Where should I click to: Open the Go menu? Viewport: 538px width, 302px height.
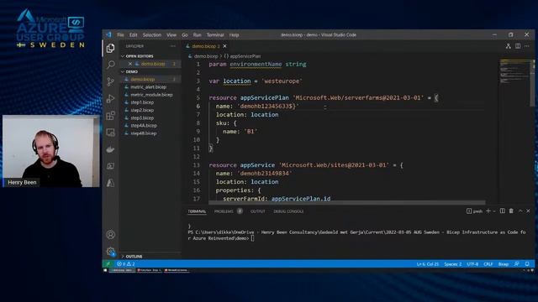click(x=185, y=35)
